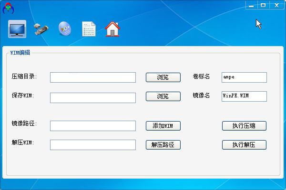The height and width of the screenshot is (190, 286).
Task: Select the CD disc toolbar icon
Action: (64, 29)
